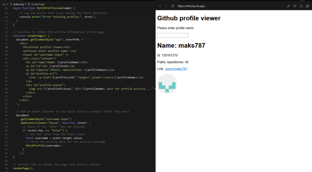Screen dimensions: 312x172
Task: Click the 'Link: <a href=' code line 46
Action: 86,77
